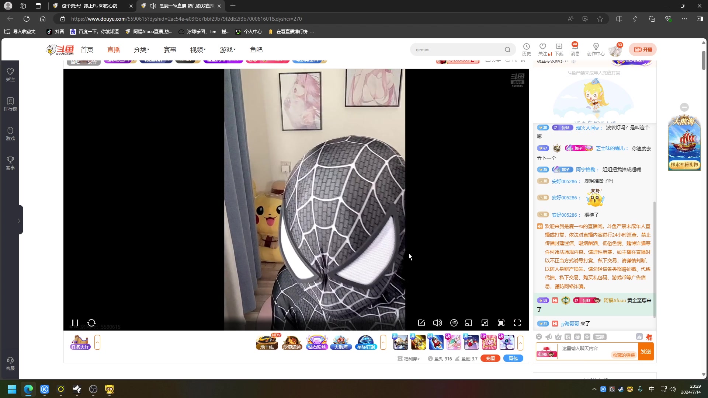
Task: Send the chat message with 发送
Action: [x=646, y=352]
